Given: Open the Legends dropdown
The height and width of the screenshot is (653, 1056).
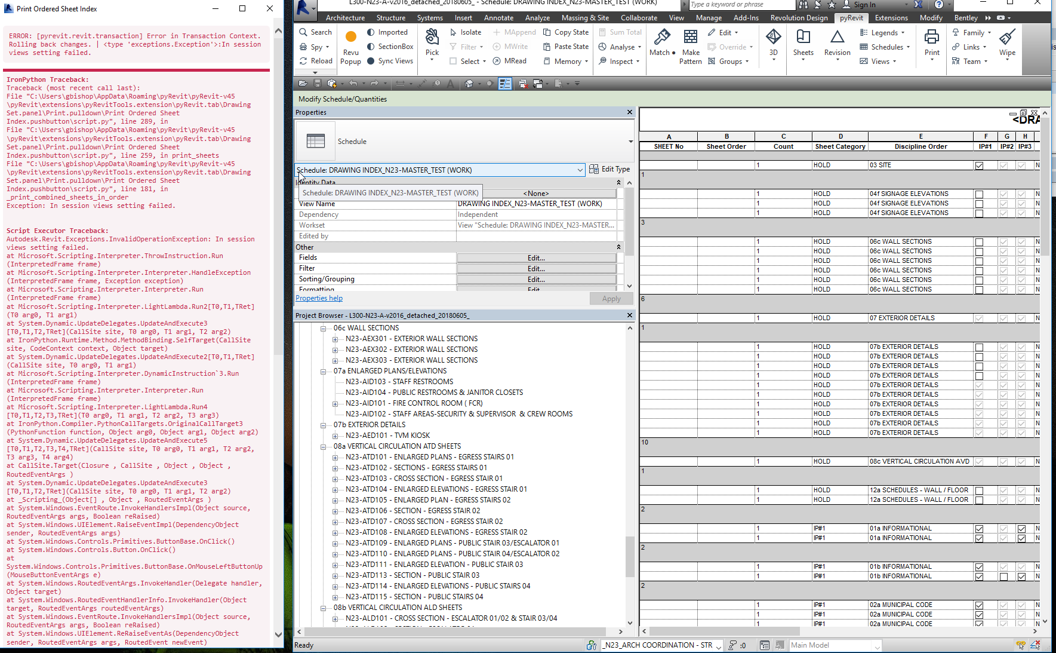Looking at the screenshot, I should (x=882, y=32).
